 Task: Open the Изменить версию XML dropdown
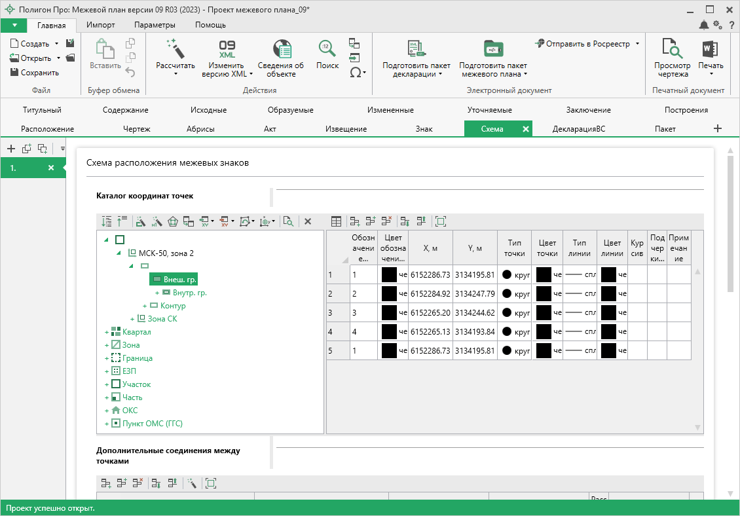(251, 74)
